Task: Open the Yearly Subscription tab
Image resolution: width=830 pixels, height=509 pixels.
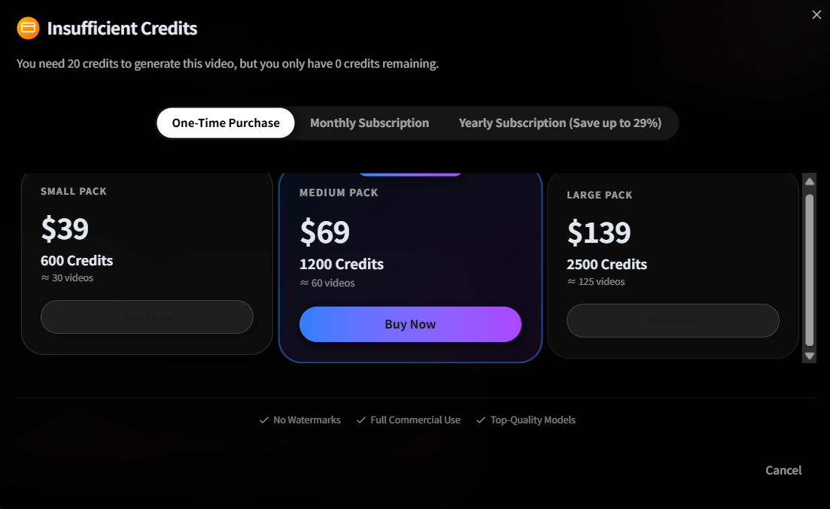Action: point(561,123)
